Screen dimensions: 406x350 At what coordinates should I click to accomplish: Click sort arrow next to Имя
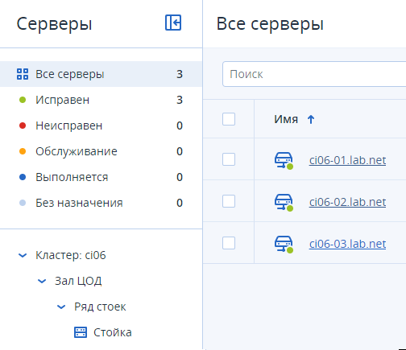pyautogui.click(x=311, y=119)
